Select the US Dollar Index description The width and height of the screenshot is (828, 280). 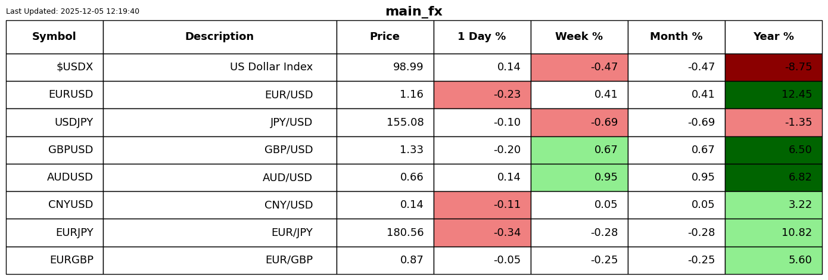[x=271, y=67]
